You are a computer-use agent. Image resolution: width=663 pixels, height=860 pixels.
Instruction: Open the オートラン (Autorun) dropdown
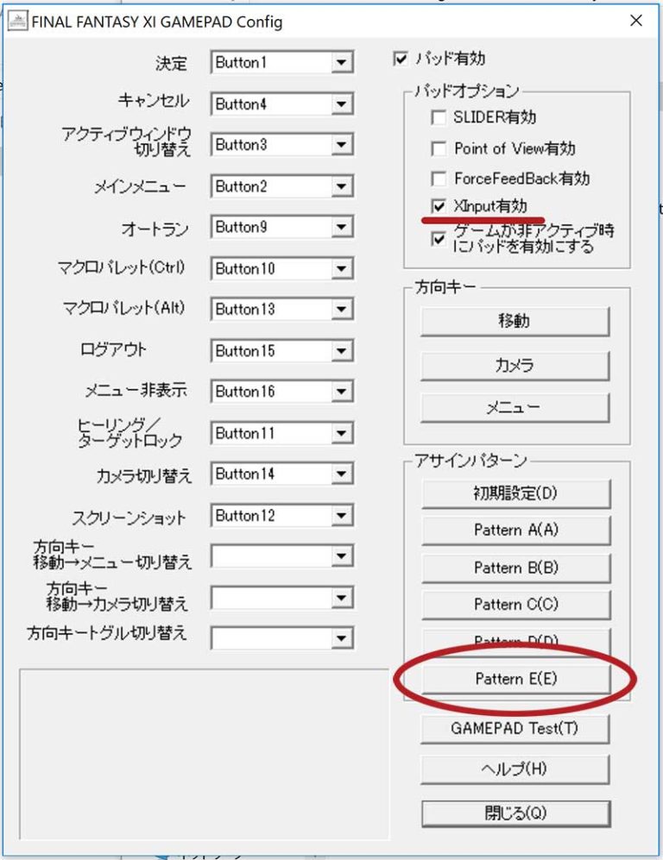[x=344, y=227]
